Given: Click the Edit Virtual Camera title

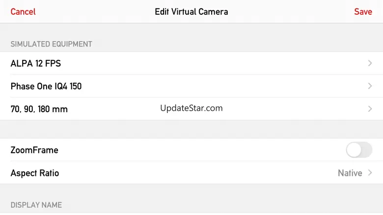Looking at the screenshot, I should 191,12.
